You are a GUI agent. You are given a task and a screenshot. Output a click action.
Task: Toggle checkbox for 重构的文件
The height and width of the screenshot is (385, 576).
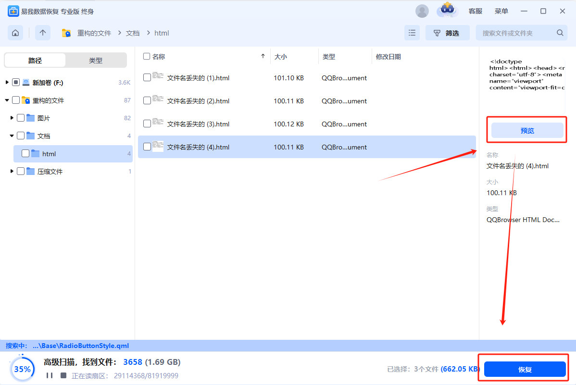coord(16,100)
